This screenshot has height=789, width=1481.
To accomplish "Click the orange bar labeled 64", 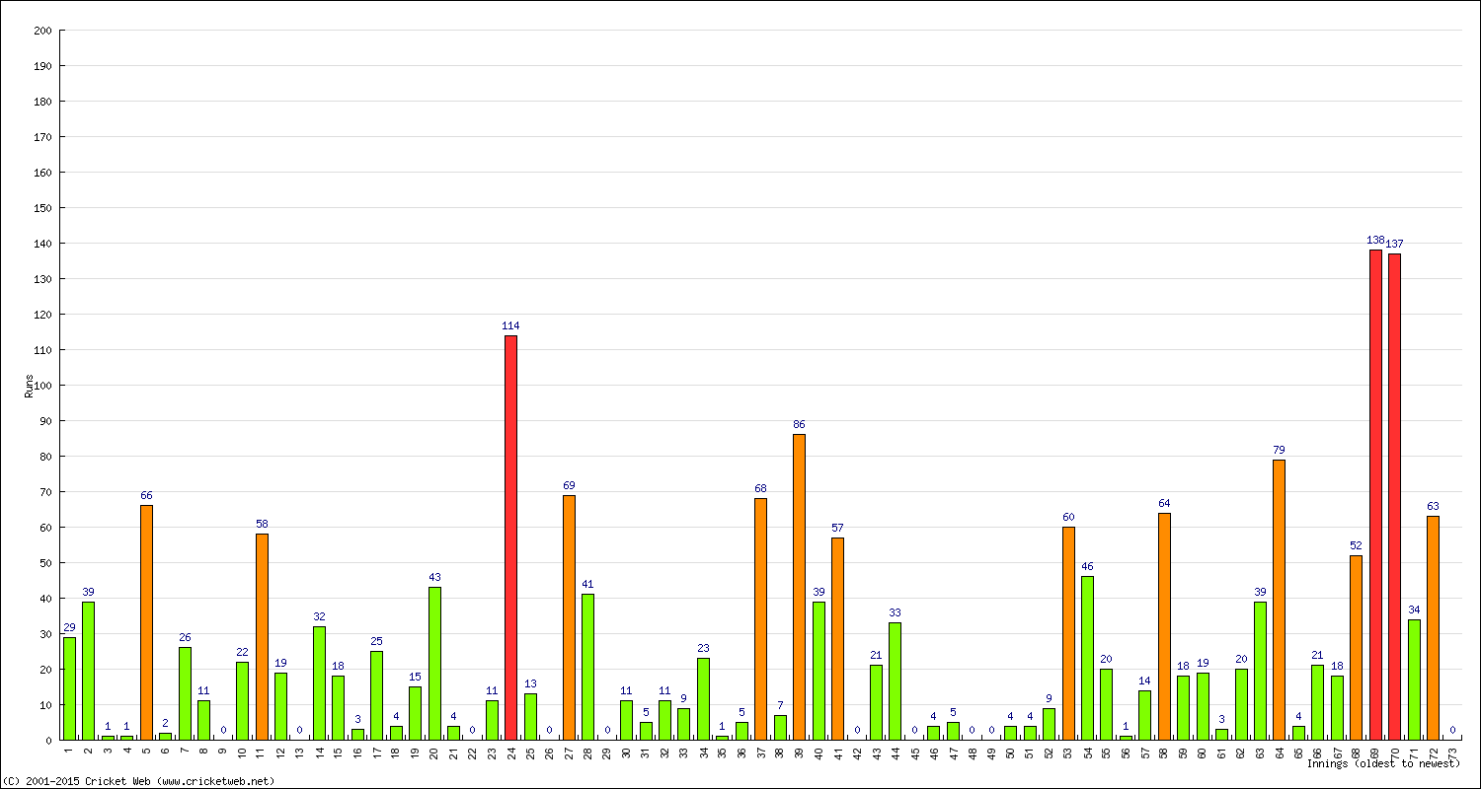I will pyautogui.click(x=1164, y=626).
